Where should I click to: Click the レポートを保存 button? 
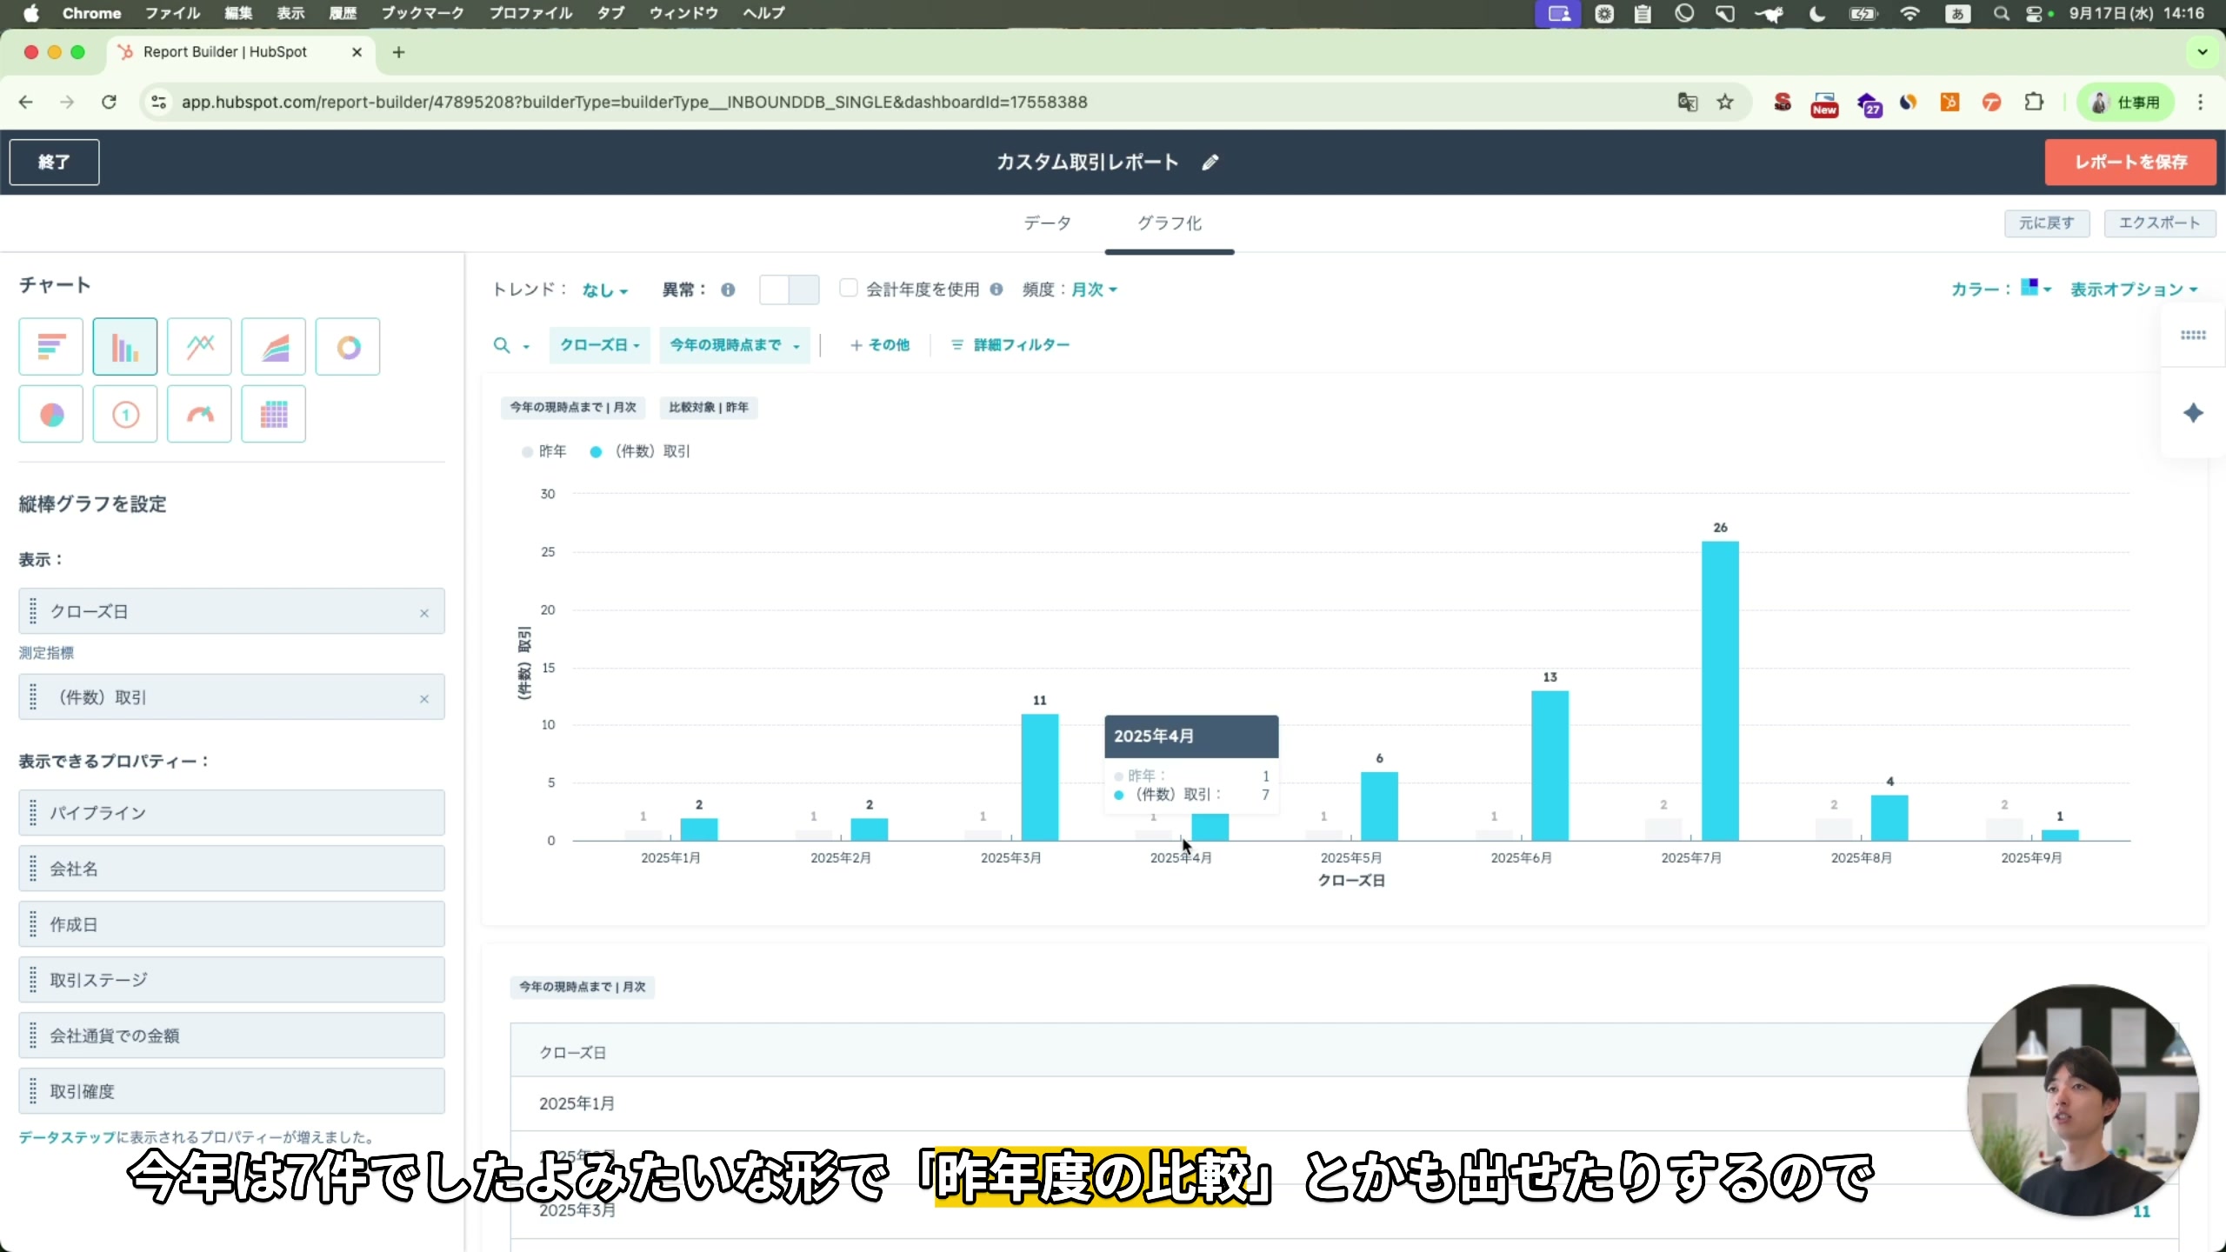click(2131, 162)
